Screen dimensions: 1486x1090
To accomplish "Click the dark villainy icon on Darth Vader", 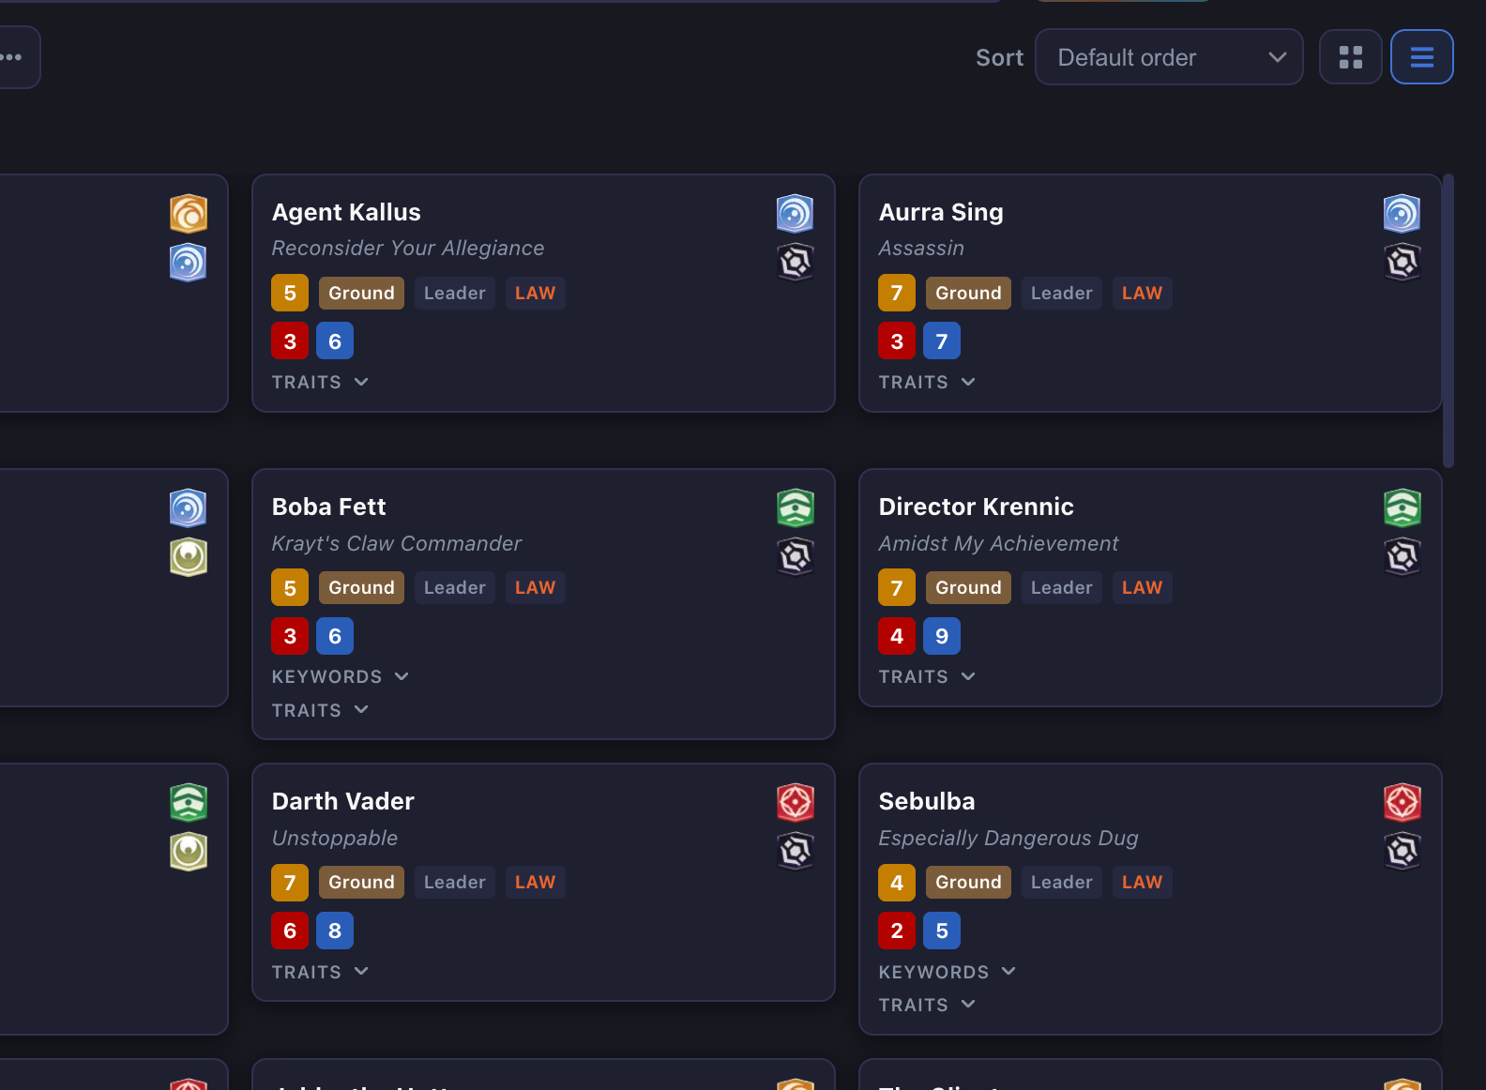I will tap(795, 852).
